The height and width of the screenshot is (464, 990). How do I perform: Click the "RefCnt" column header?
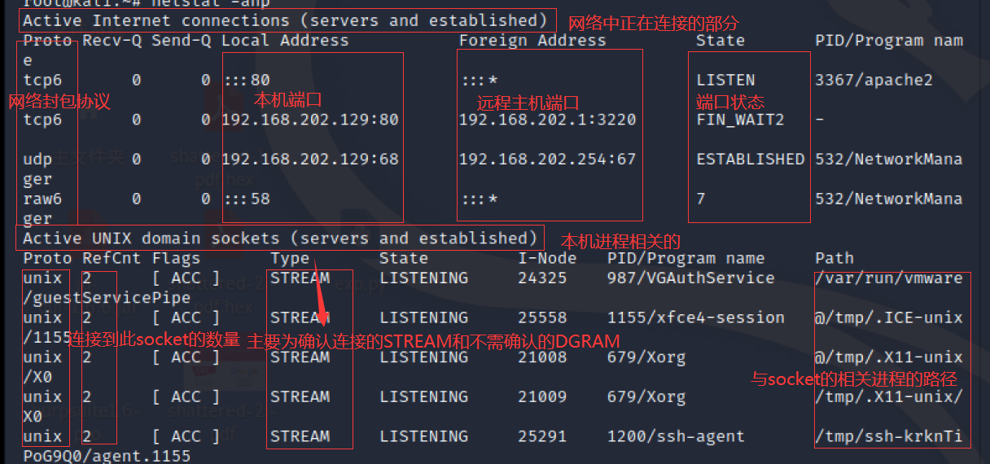pyautogui.click(x=112, y=258)
